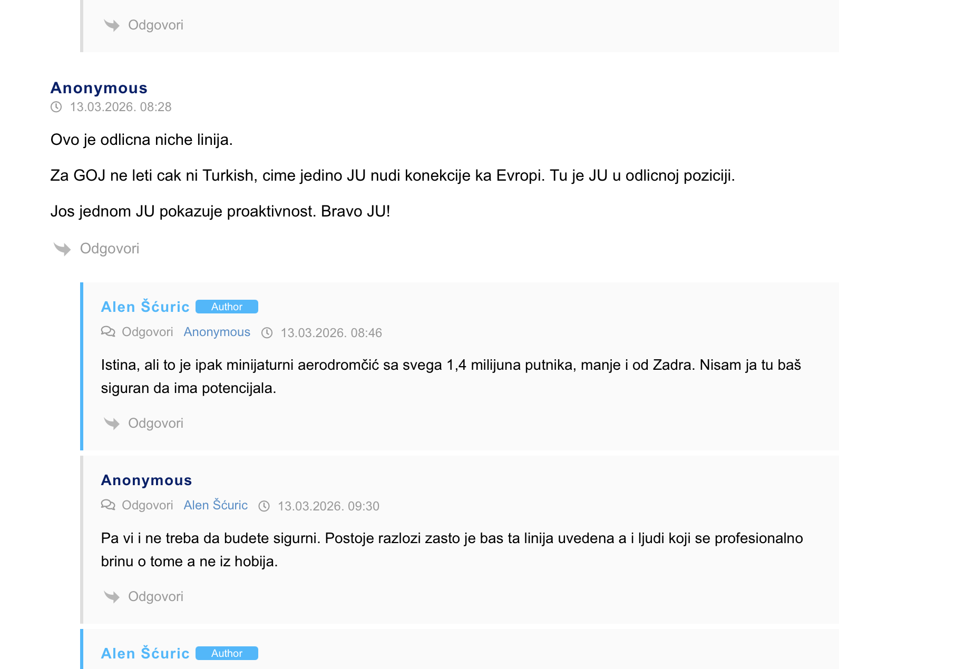This screenshot has width=975, height=669.
Task: Click Odgovori under the hobija comment
Action: click(x=155, y=597)
